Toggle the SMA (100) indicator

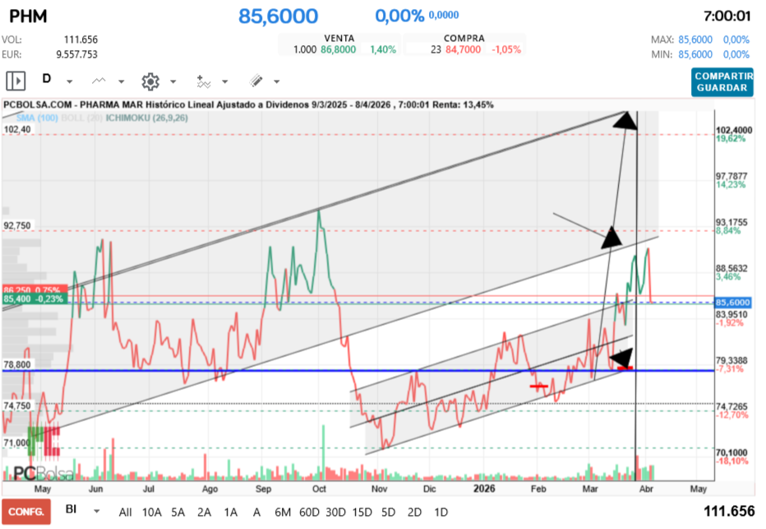point(37,118)
